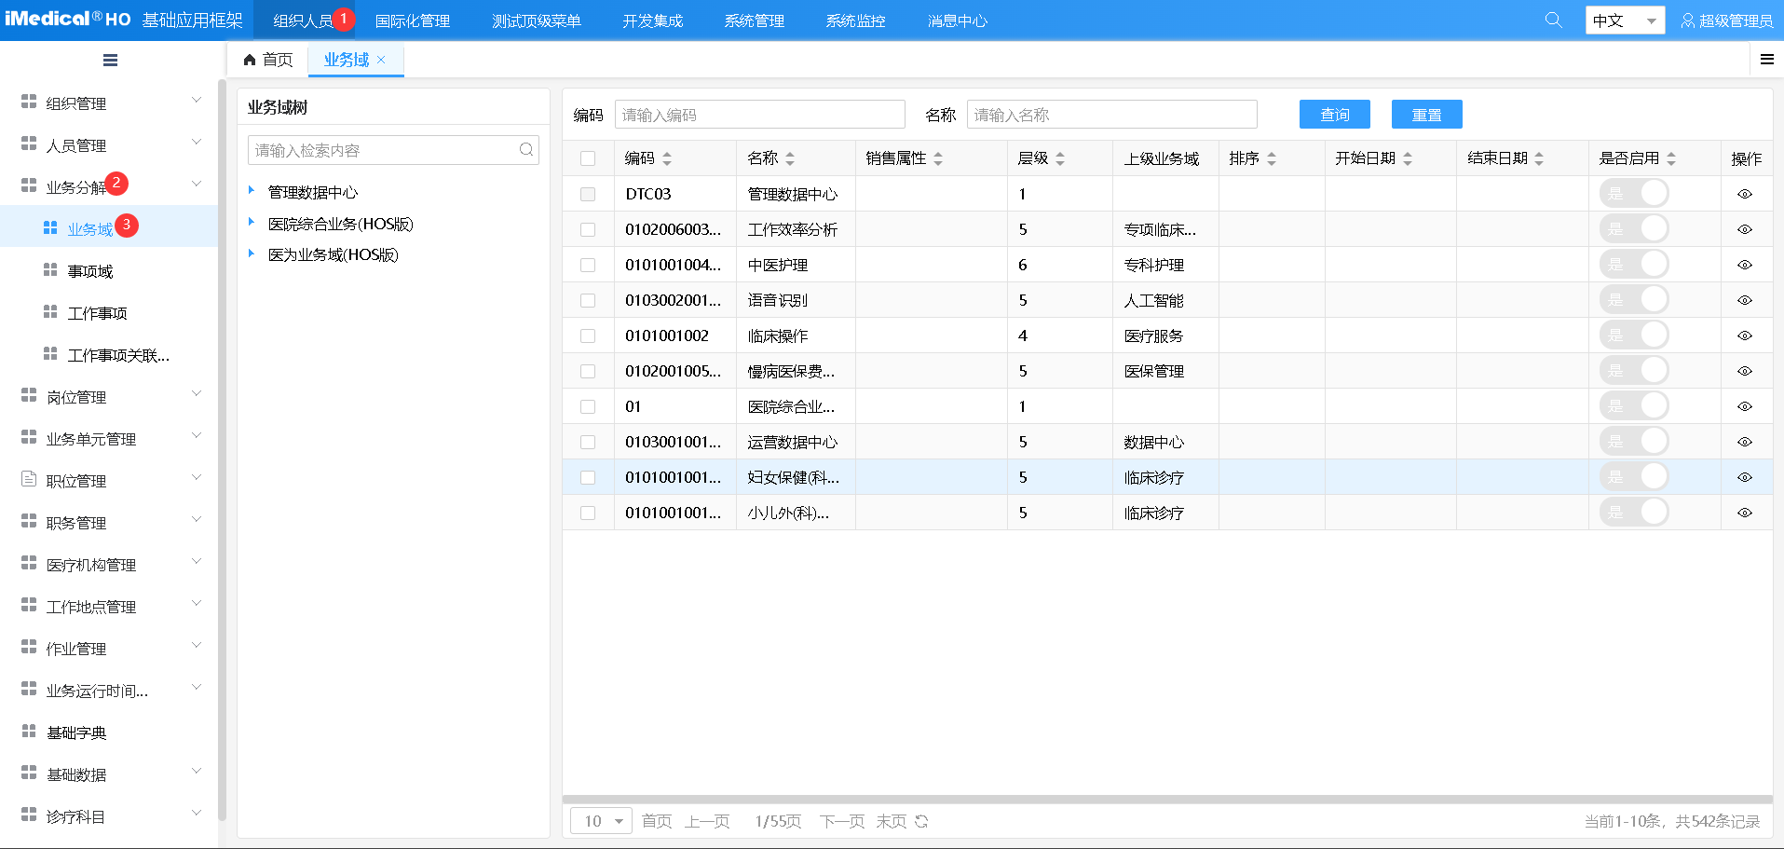This screenshot has width=1784, height=849.
Task: Click the eye view icon on the DTC03 row
Action: (x=1744, y=193)
